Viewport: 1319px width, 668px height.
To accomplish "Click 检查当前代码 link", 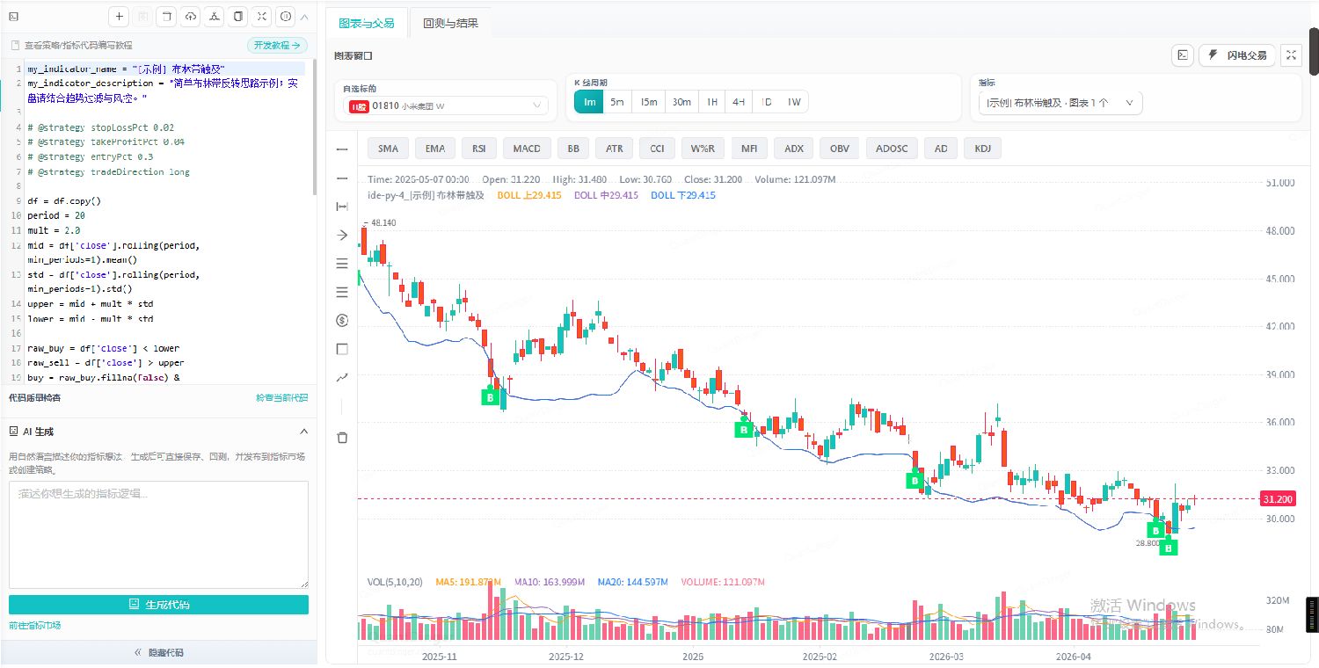I will pos(282,398).
